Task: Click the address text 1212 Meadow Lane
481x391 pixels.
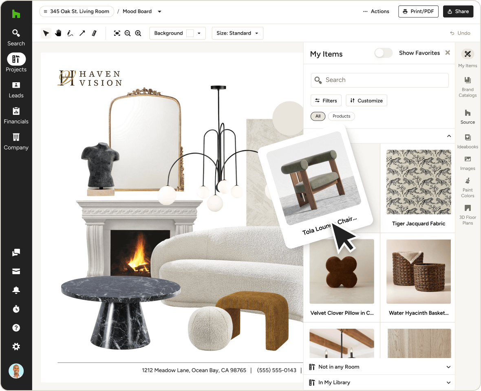Action: (194, 370)
